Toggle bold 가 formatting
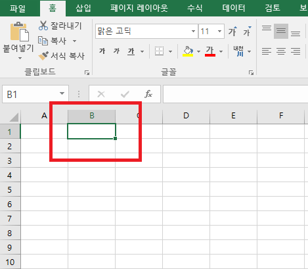This screenshot has height=269, width=308. point(102,51)
